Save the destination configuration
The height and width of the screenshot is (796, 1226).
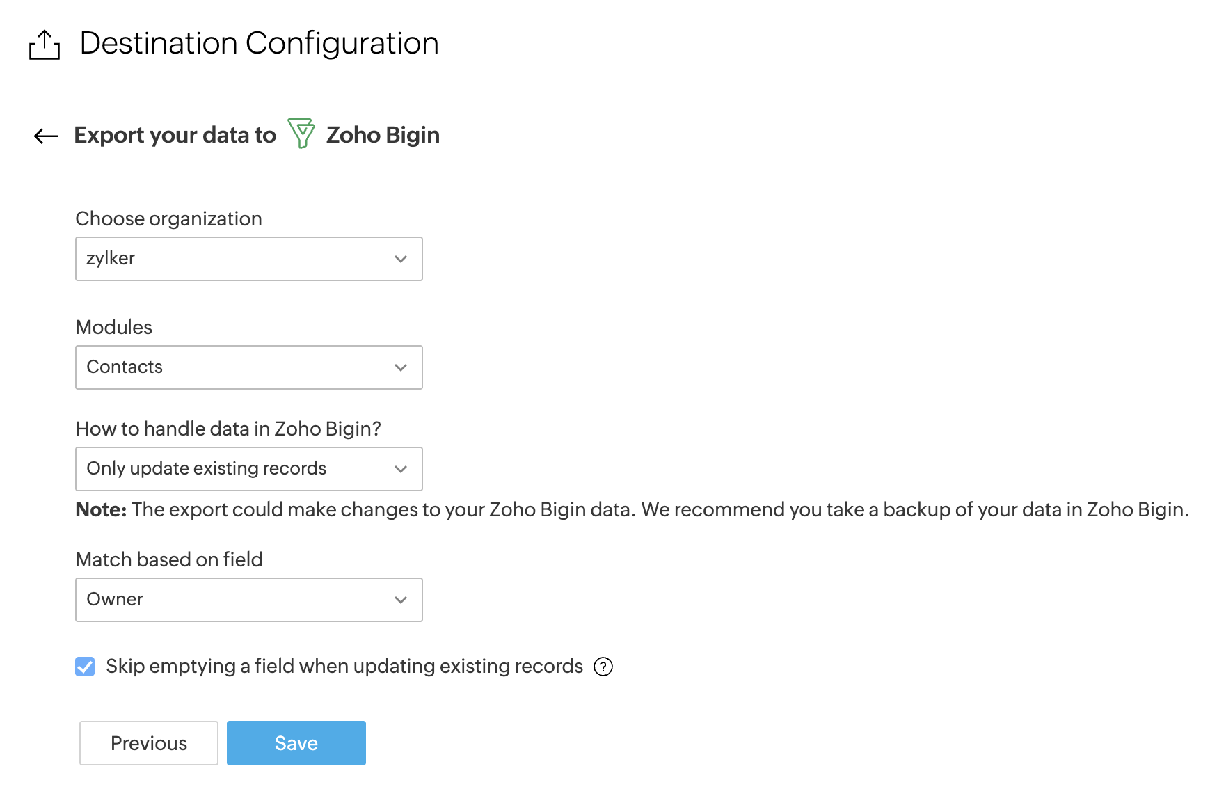coord(296,743)
